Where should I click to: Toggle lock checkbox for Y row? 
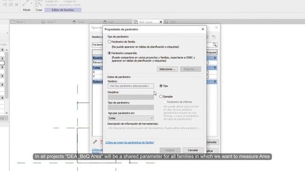click(x=207, y=76)
